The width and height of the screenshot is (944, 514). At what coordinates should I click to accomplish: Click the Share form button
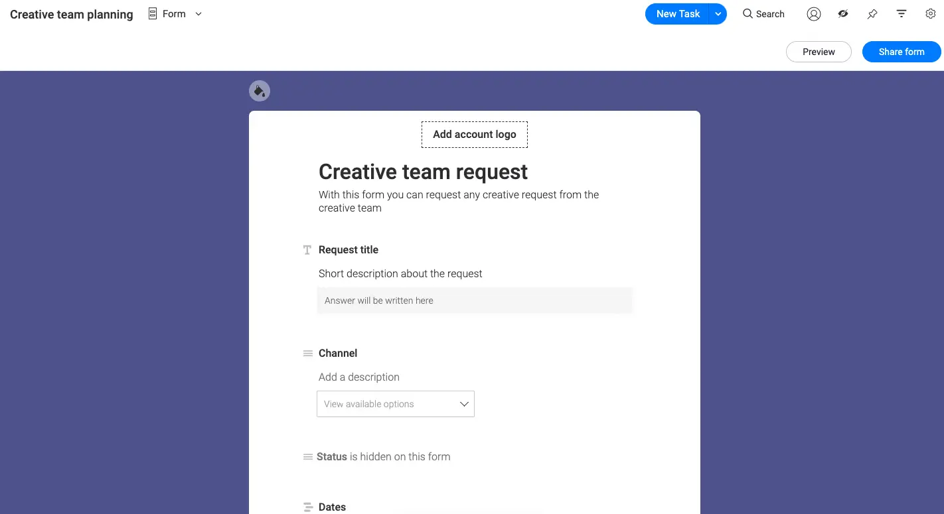tap(901, 51)
